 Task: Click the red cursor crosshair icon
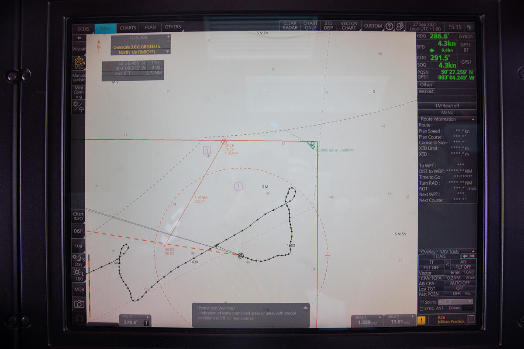(109, 66)
